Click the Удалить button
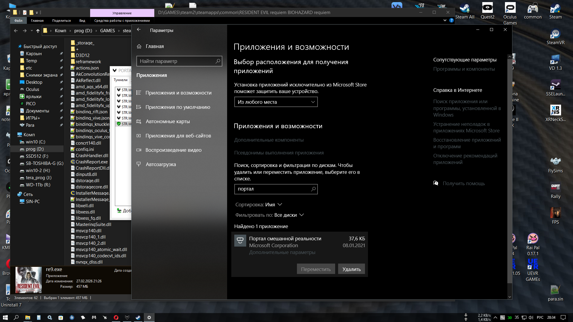Screen dimensions: 573x322 click(351, 269)
